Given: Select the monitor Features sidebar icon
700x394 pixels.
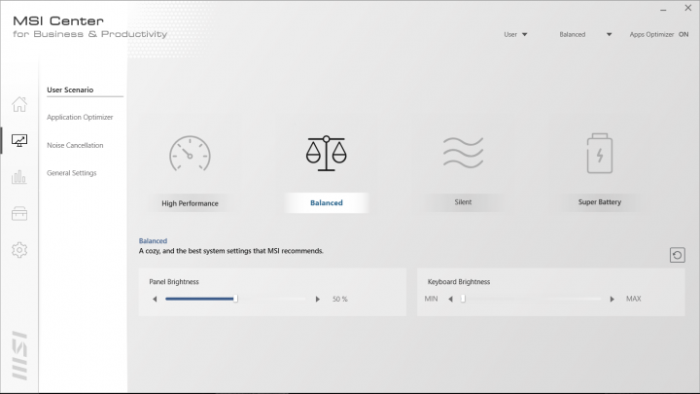Looking at the screenshot, I should (x=19, y=141).
